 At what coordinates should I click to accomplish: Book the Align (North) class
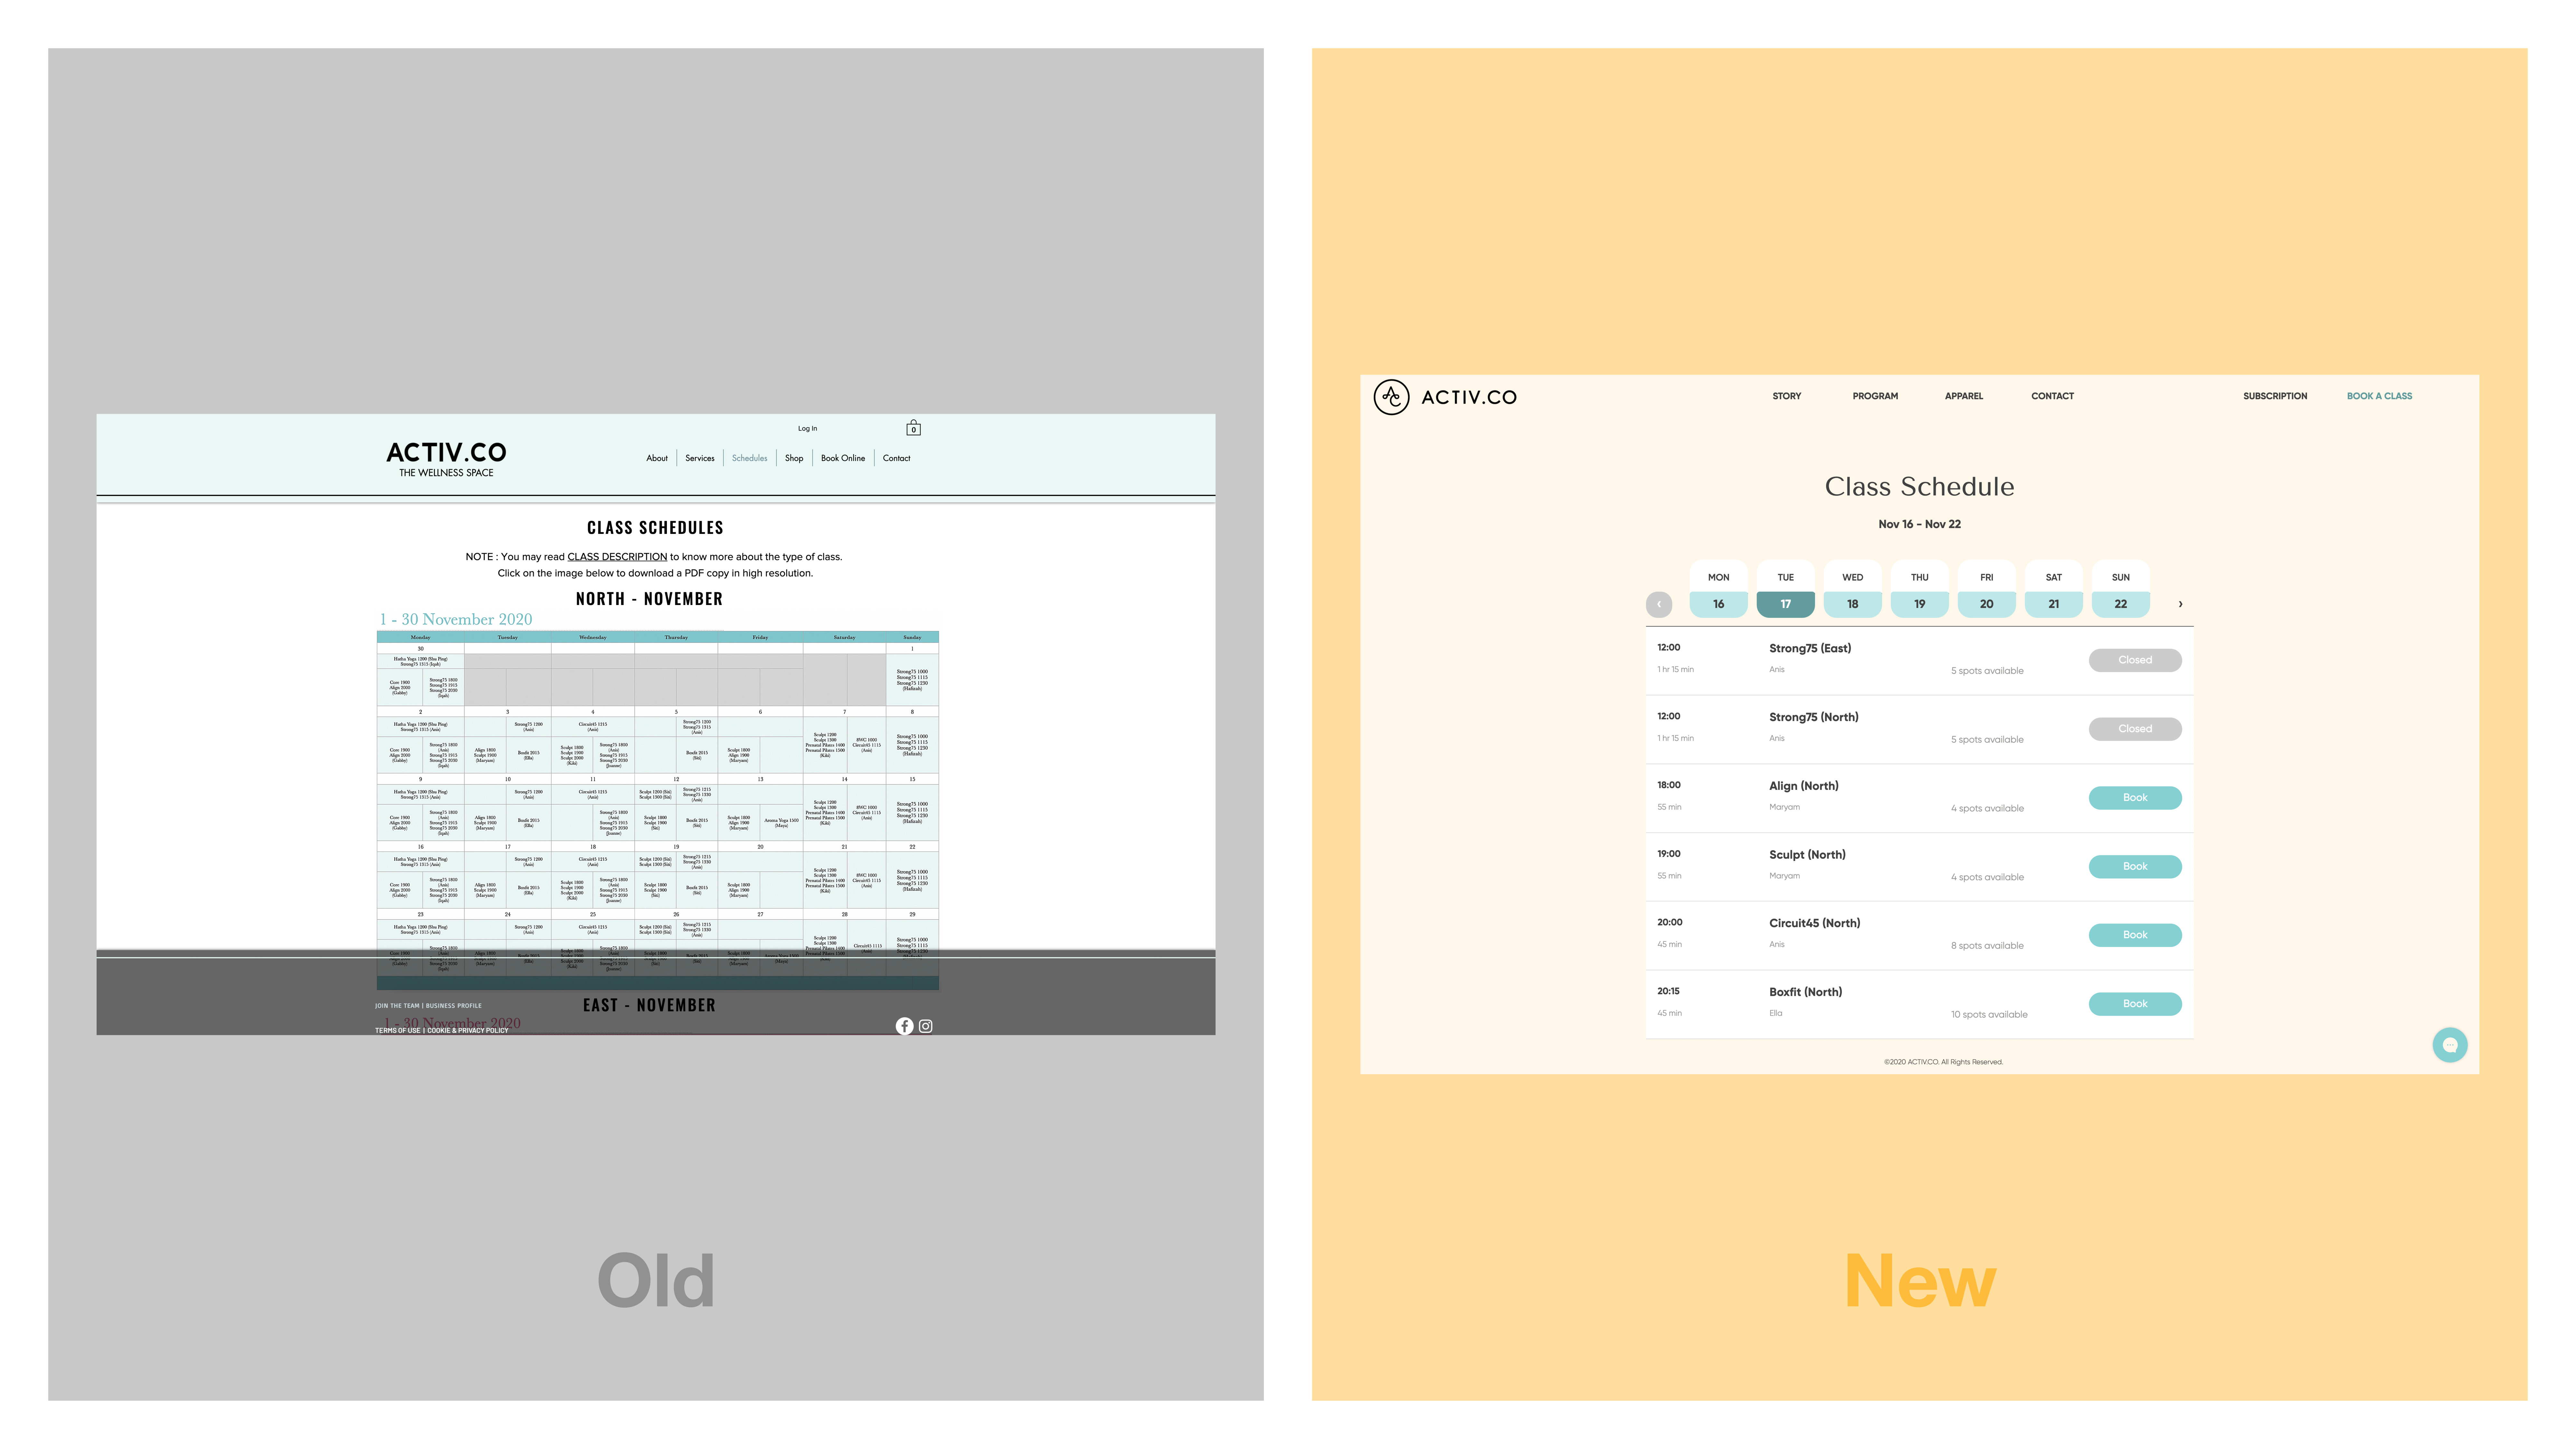2135,798
